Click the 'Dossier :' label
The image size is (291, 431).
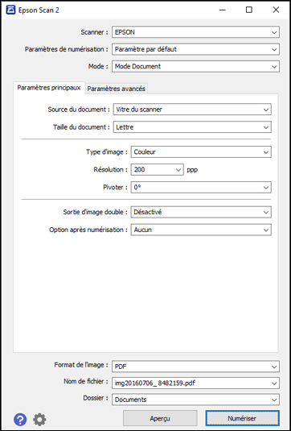[96, 398]
